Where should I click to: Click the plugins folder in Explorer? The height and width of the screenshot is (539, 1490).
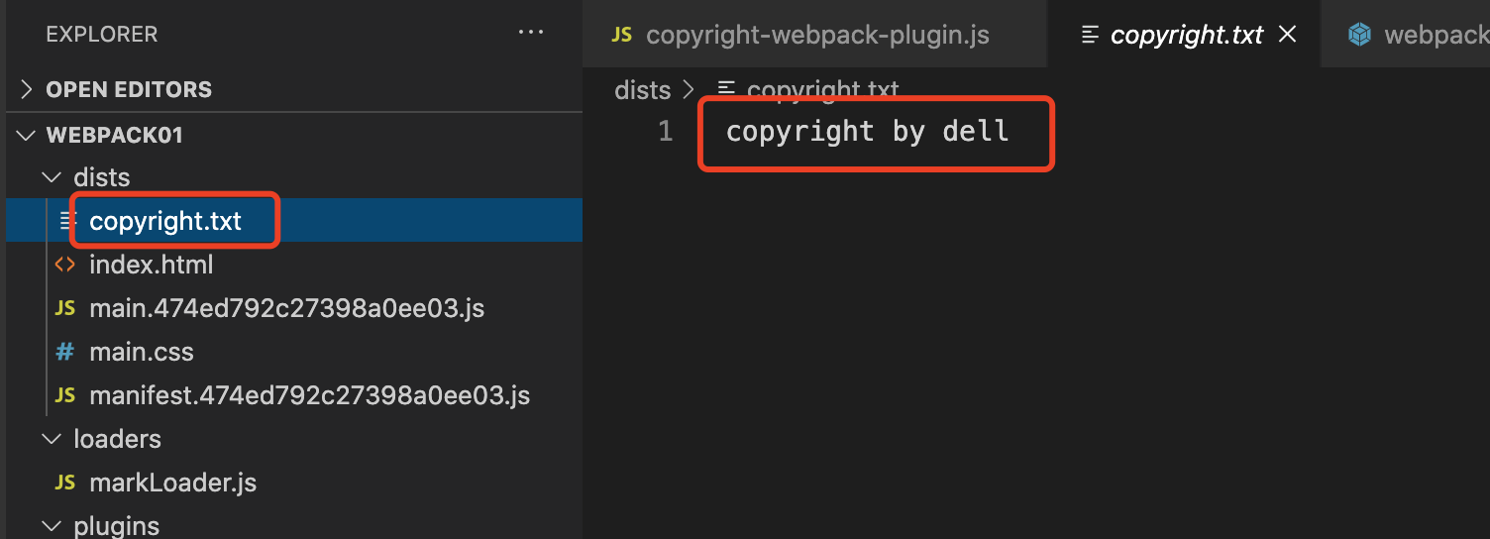coord(116,525)
